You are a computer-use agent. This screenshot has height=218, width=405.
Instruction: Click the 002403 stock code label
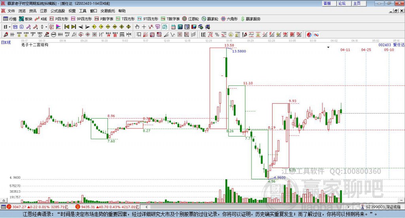pyautogui.click(x=384, y=45)
